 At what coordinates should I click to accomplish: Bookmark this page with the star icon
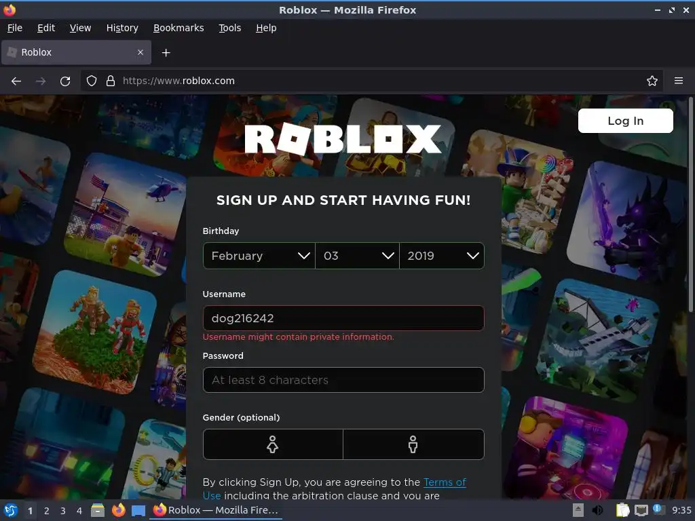652,81
